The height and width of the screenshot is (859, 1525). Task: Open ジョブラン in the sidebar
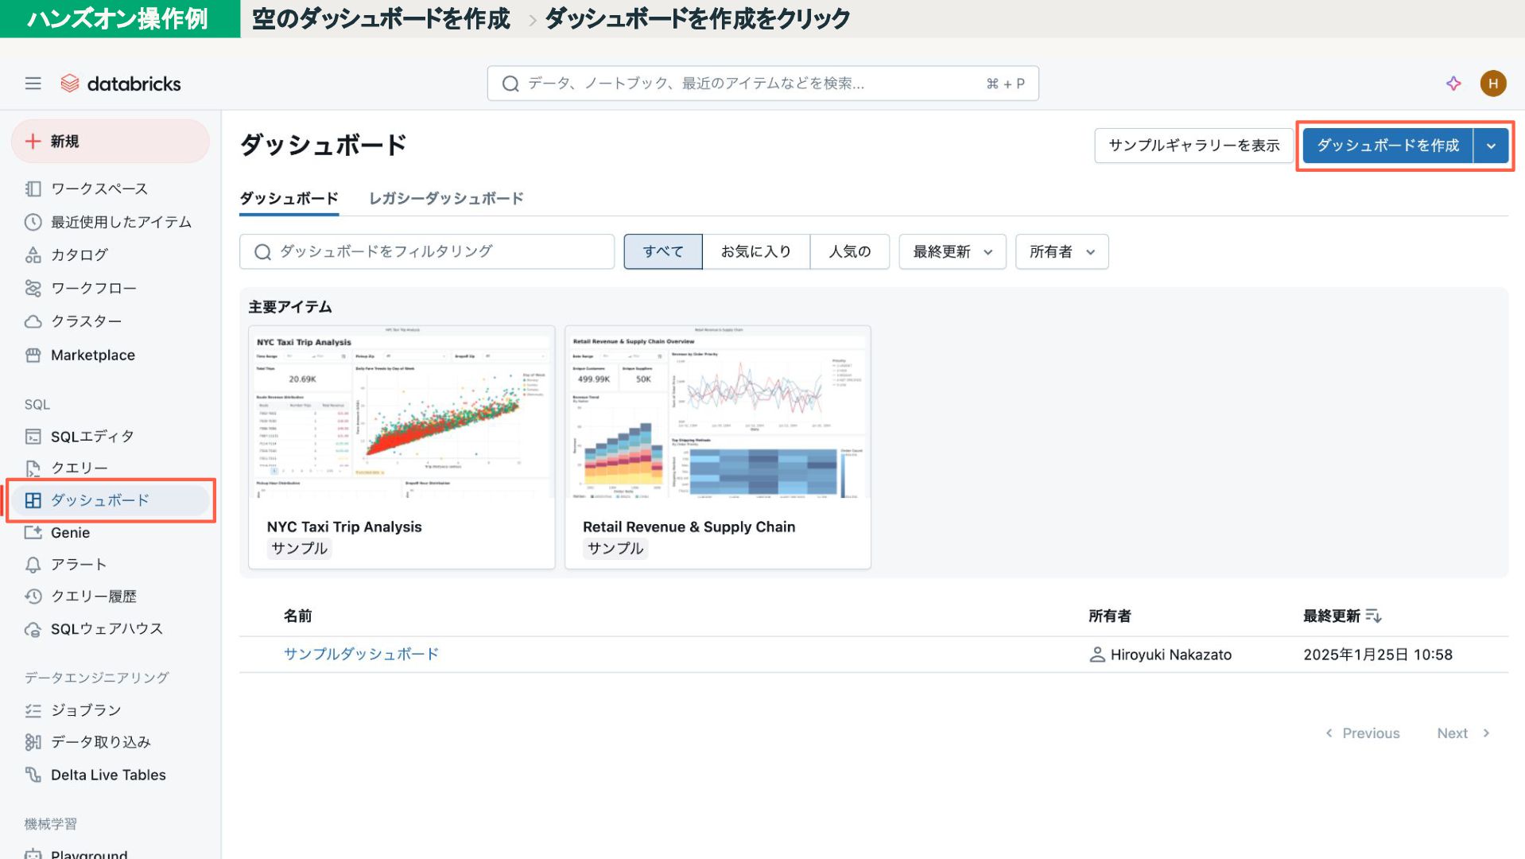point(111,710)
